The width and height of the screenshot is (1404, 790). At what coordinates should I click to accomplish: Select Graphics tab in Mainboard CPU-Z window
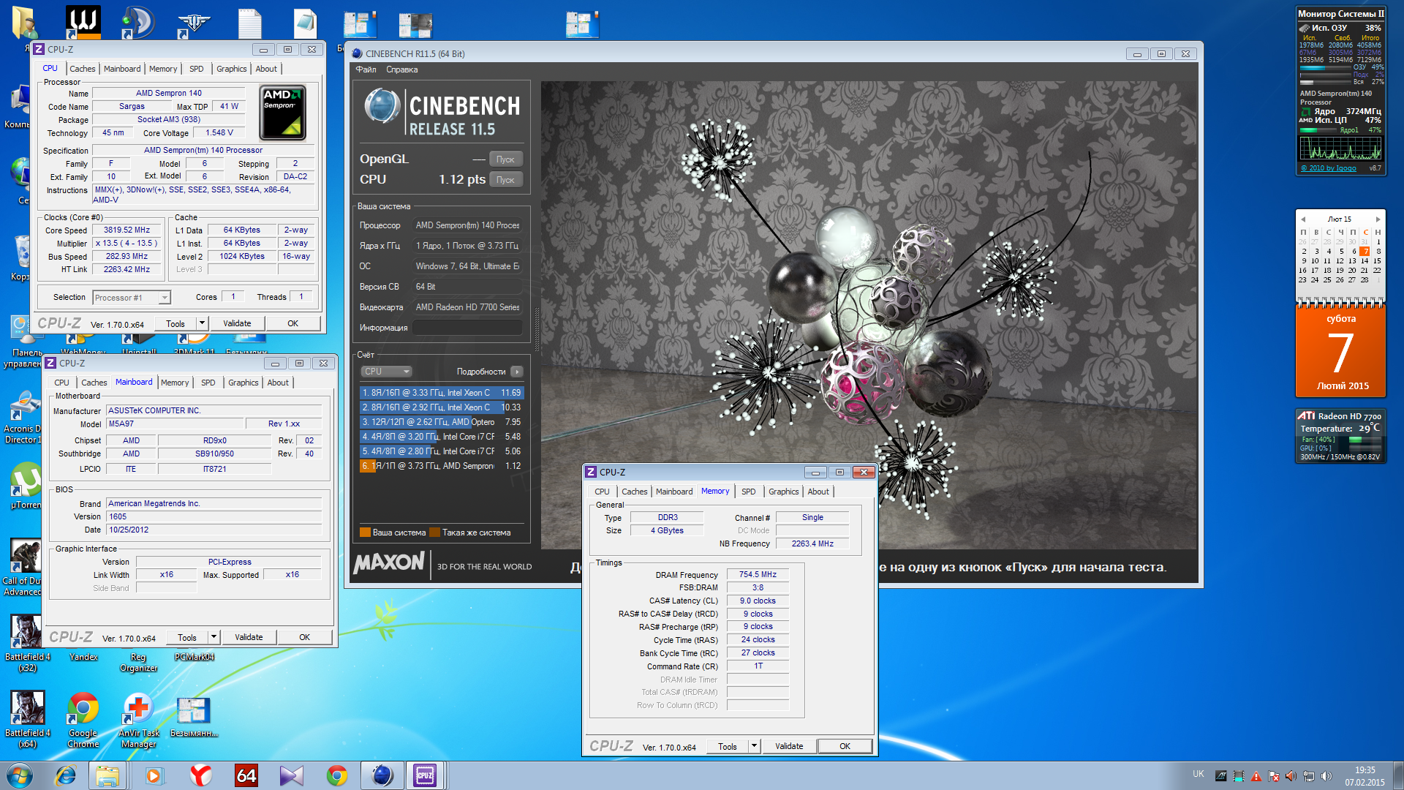pyautogui.click(x=243, y=383)
